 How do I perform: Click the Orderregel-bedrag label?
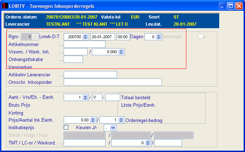click(144, 120)
